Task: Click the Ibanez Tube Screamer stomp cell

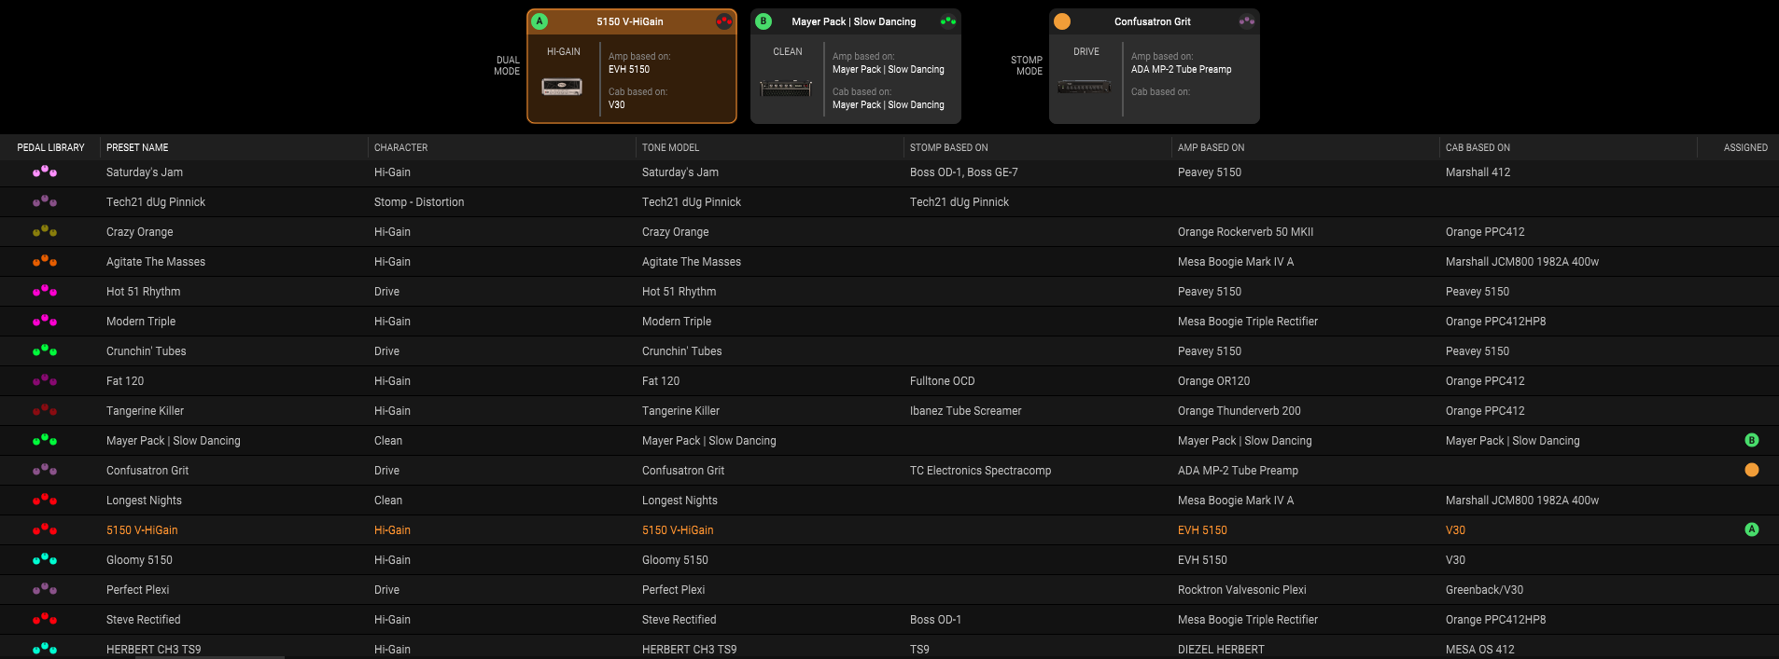Action: [966, 411]
